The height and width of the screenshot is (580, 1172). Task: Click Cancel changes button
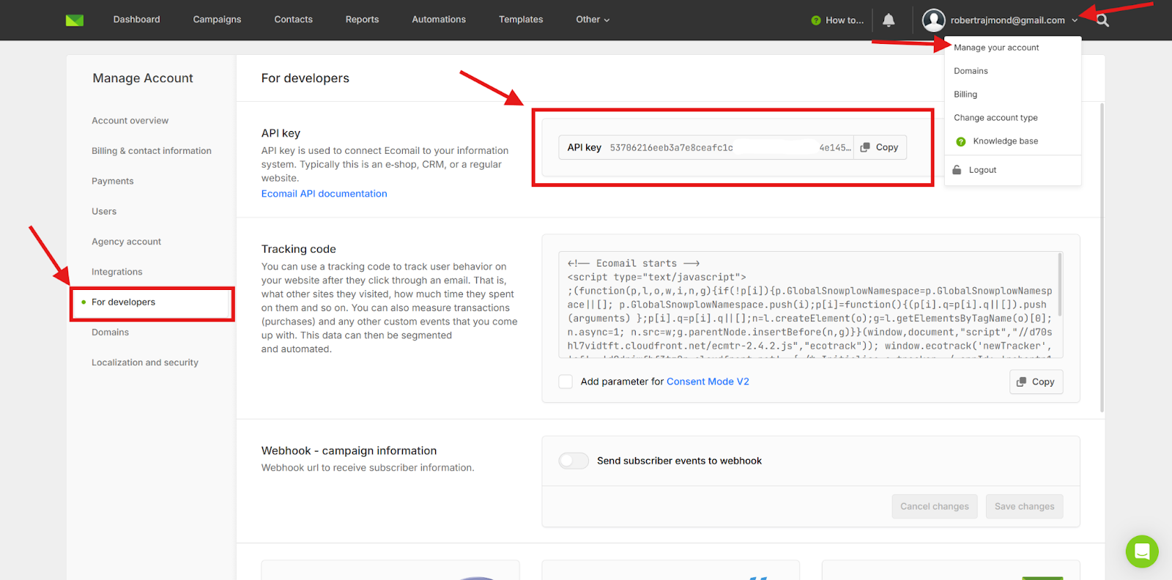934,506
